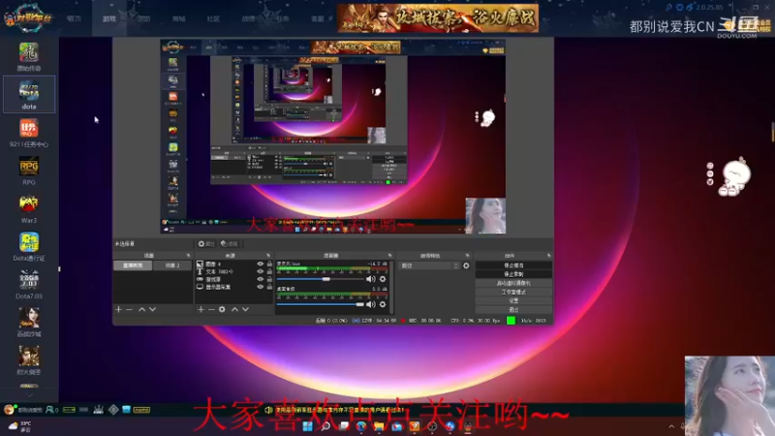
Task: Move the scene down with arrow icon
Action: point(153,309)
